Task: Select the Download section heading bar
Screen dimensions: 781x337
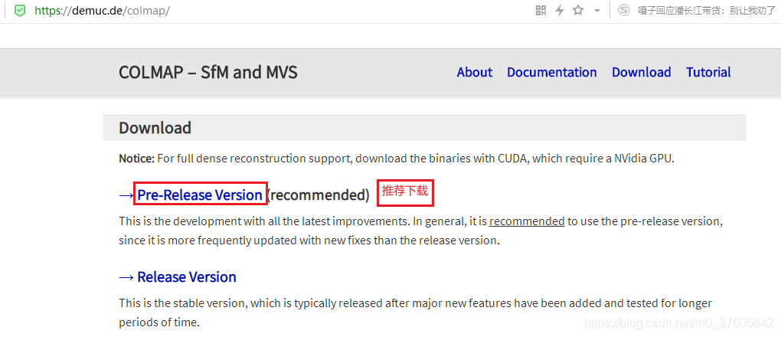Action: (424, 128)
